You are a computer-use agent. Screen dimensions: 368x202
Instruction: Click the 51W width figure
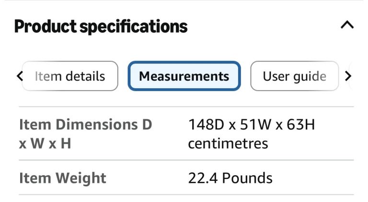pos(253,125)
